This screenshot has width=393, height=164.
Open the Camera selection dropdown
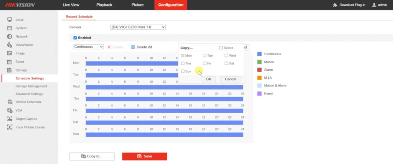coord(137,27)
